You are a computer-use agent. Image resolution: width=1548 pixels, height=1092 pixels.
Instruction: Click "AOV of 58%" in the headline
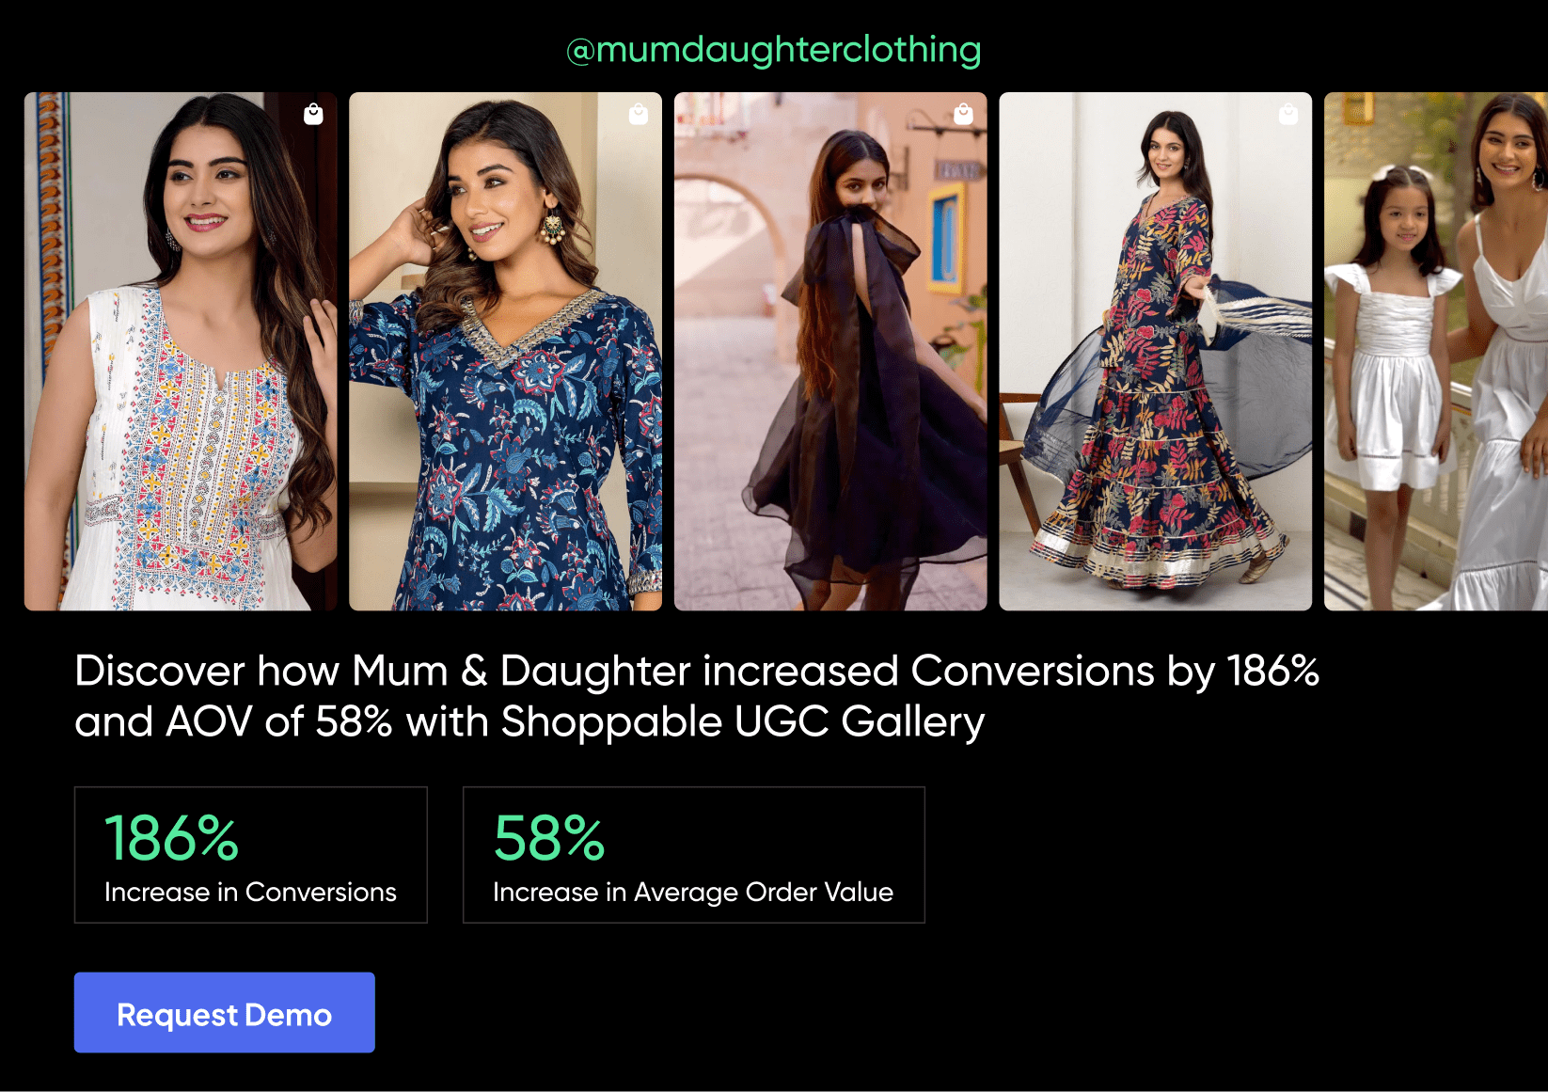point(278,722)
